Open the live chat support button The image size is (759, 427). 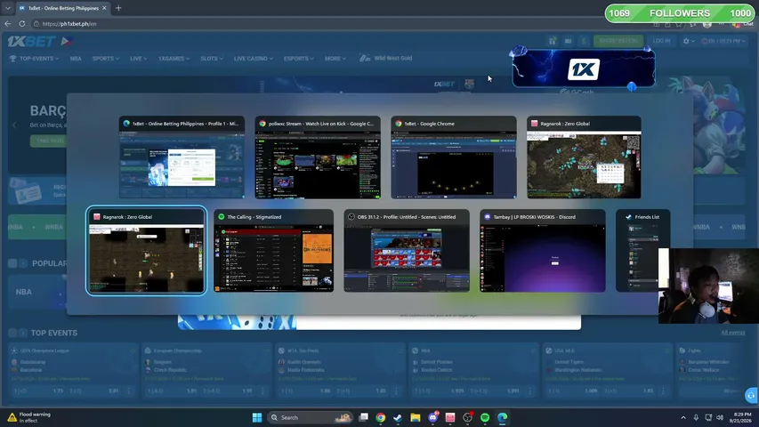(751, 396)
